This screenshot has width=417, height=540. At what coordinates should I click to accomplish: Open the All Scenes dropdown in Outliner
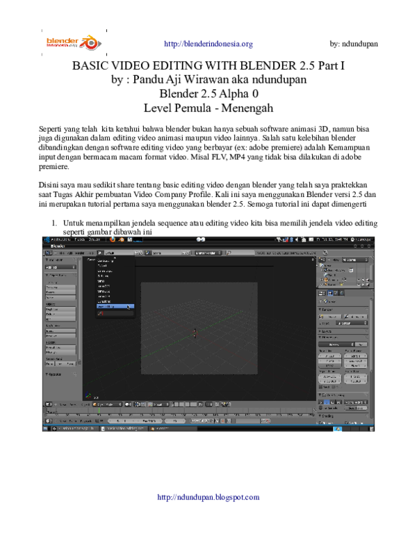[x=355, y=260]
